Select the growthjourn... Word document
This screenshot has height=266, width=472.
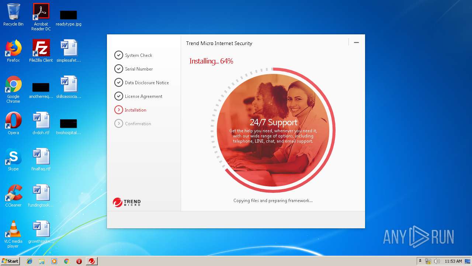coord(41,232)
